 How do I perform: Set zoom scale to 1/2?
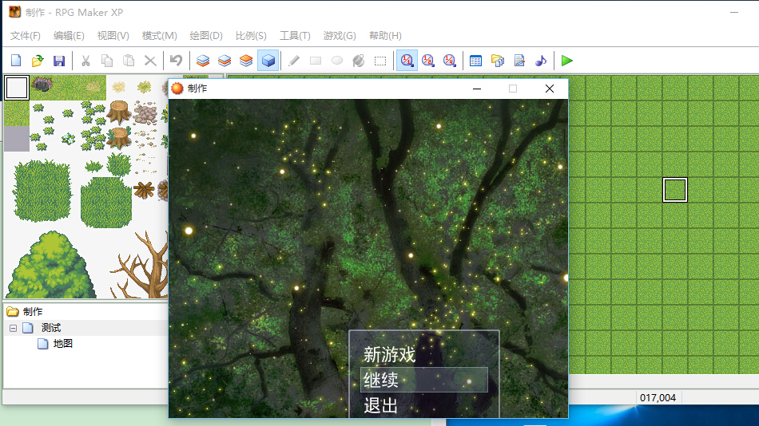click(428, 61)
